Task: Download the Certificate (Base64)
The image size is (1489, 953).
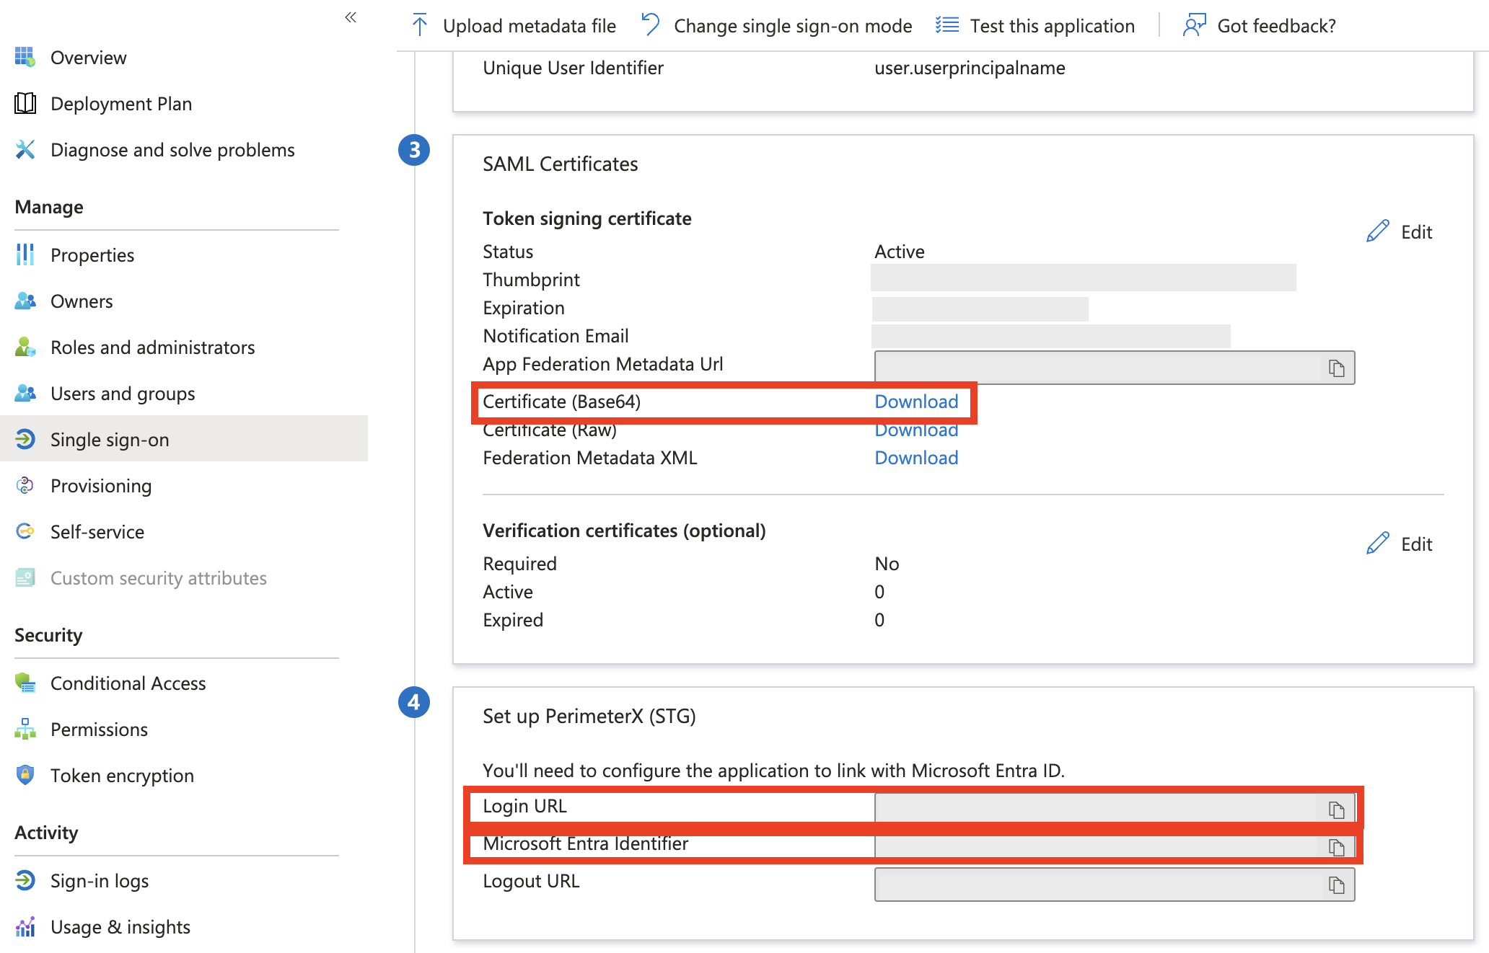Action: pyautogui.click(x=915, y=402)
